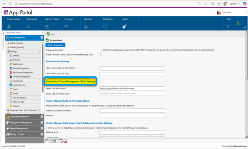The width and height of the screenshot is (248, 149).
Task: Click the tile windows grid icon at bottom
Action: (x=52, y=141)
